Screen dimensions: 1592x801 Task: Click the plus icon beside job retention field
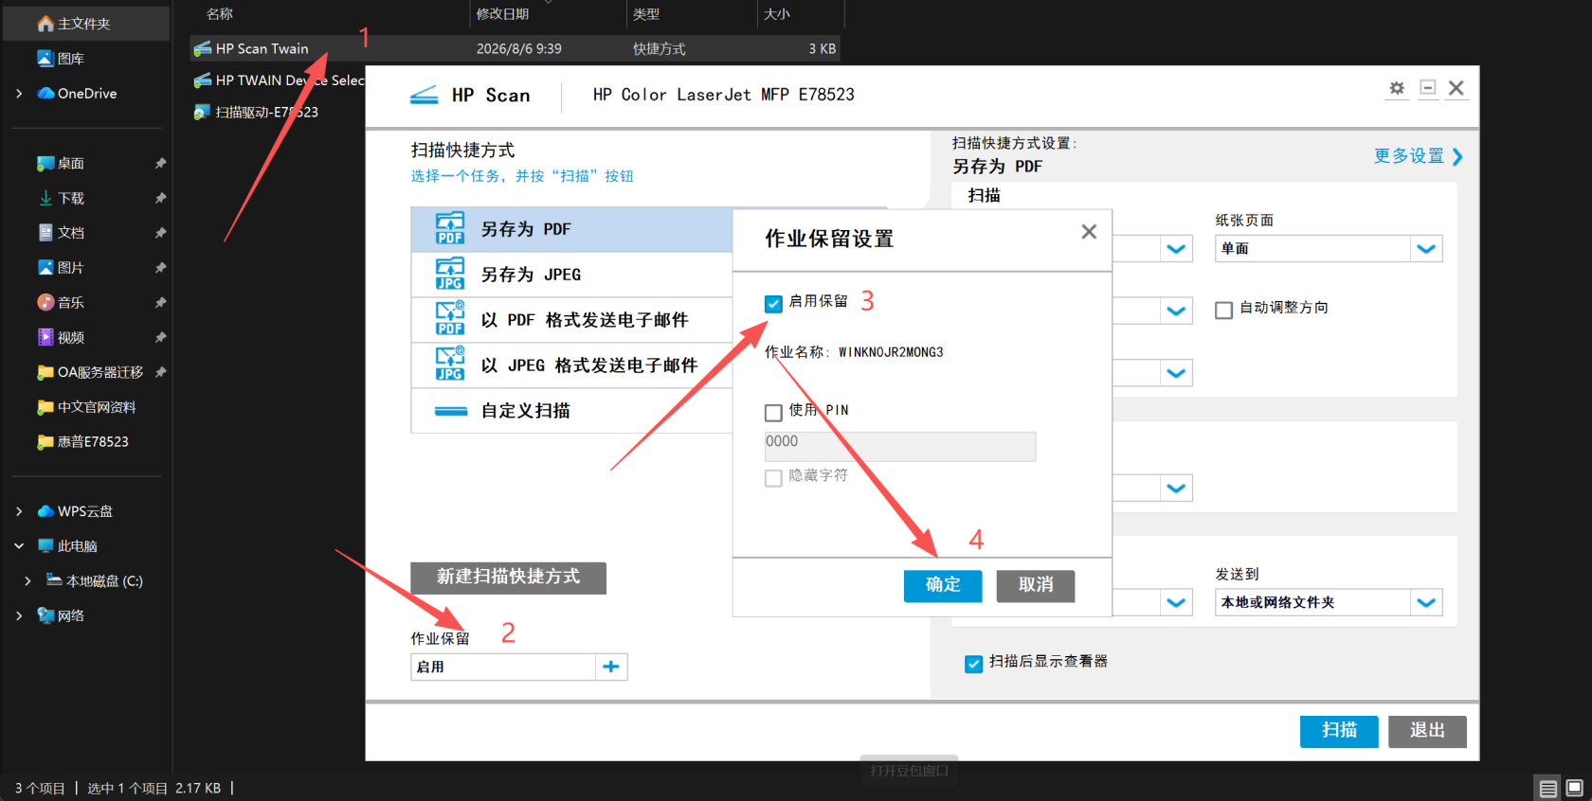(611, 667)
